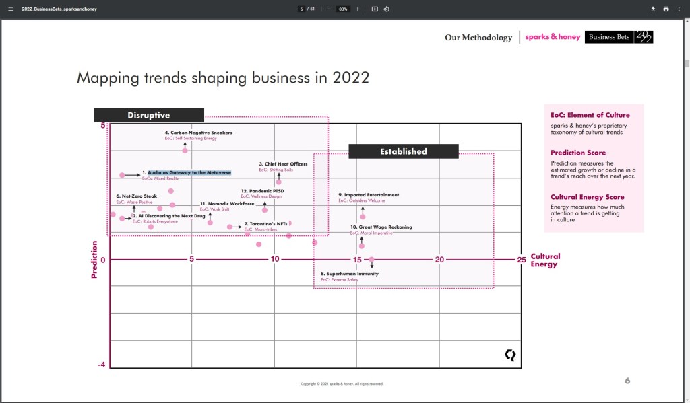This screenshot has width=690, height=403.
Task: Click the 83% zoom level display
Action: tap(342, 9)
